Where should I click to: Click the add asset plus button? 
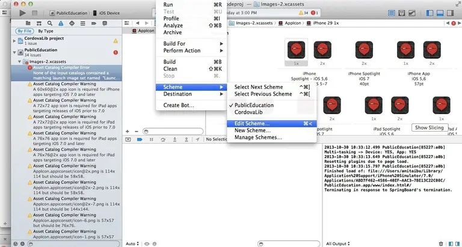128,132
